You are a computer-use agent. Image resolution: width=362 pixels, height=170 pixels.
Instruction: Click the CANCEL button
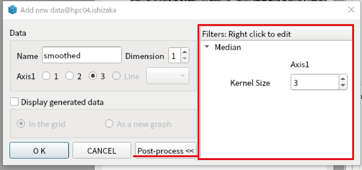point(102,151)
